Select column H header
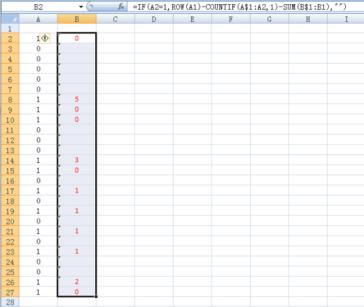 [308, 19]
